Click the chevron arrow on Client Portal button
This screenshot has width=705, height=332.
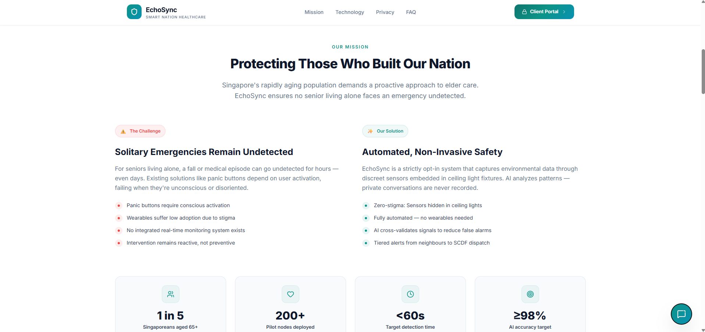pyautogui.click(x=564, y=12)
